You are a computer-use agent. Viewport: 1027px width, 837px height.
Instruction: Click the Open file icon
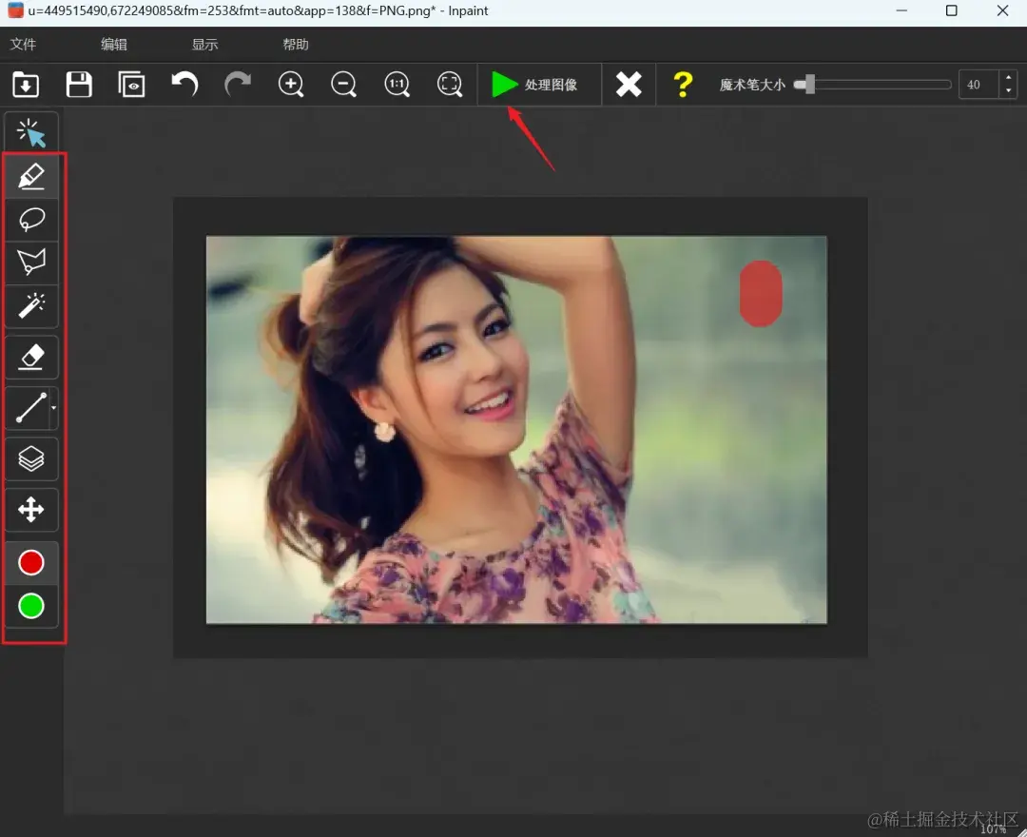pos(26,85)
